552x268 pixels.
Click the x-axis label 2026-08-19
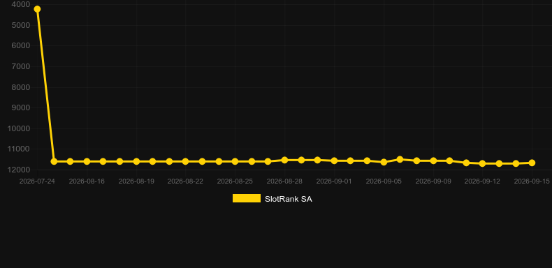[136, 181]
